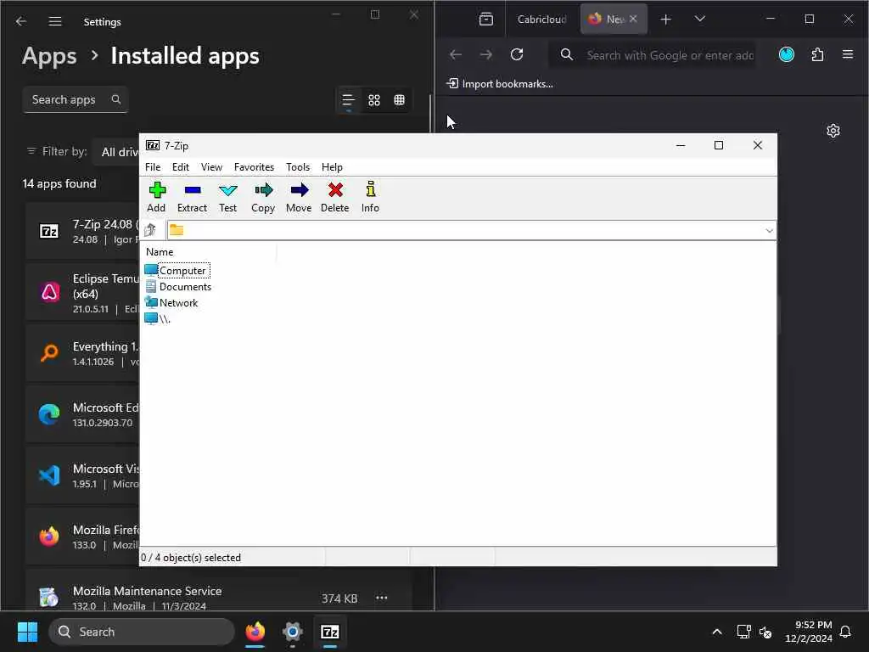Viewport: 869px width, 652px height.
Task: Click the Microsoft Visual Studio Code entry icon
Action: tap(49, 475)
